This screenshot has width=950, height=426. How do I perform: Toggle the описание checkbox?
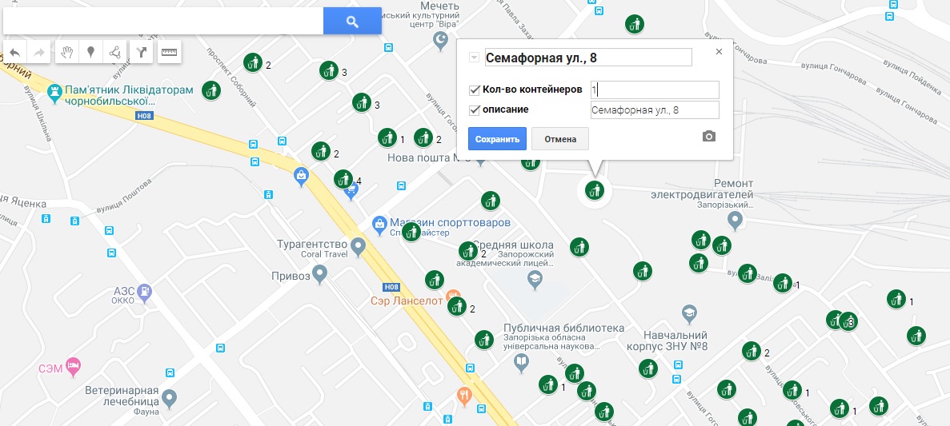pyautogui.click(x=475, y=110)
